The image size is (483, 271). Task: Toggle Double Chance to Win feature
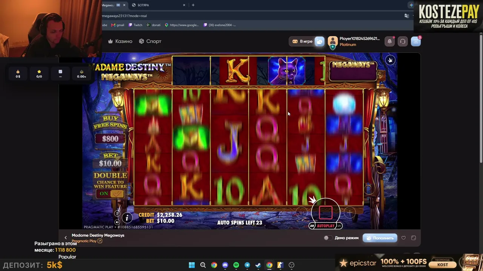coord(110,193)
